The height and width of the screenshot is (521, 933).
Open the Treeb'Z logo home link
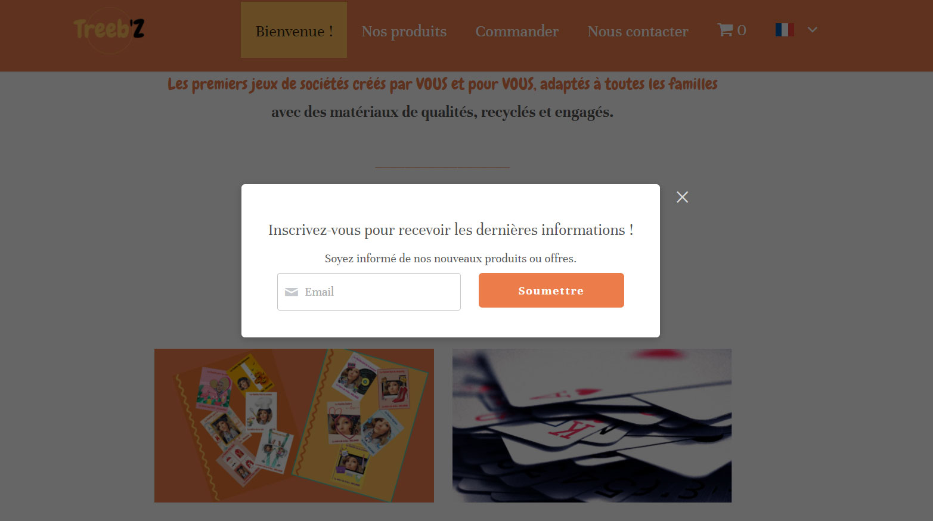coord(109,30)
